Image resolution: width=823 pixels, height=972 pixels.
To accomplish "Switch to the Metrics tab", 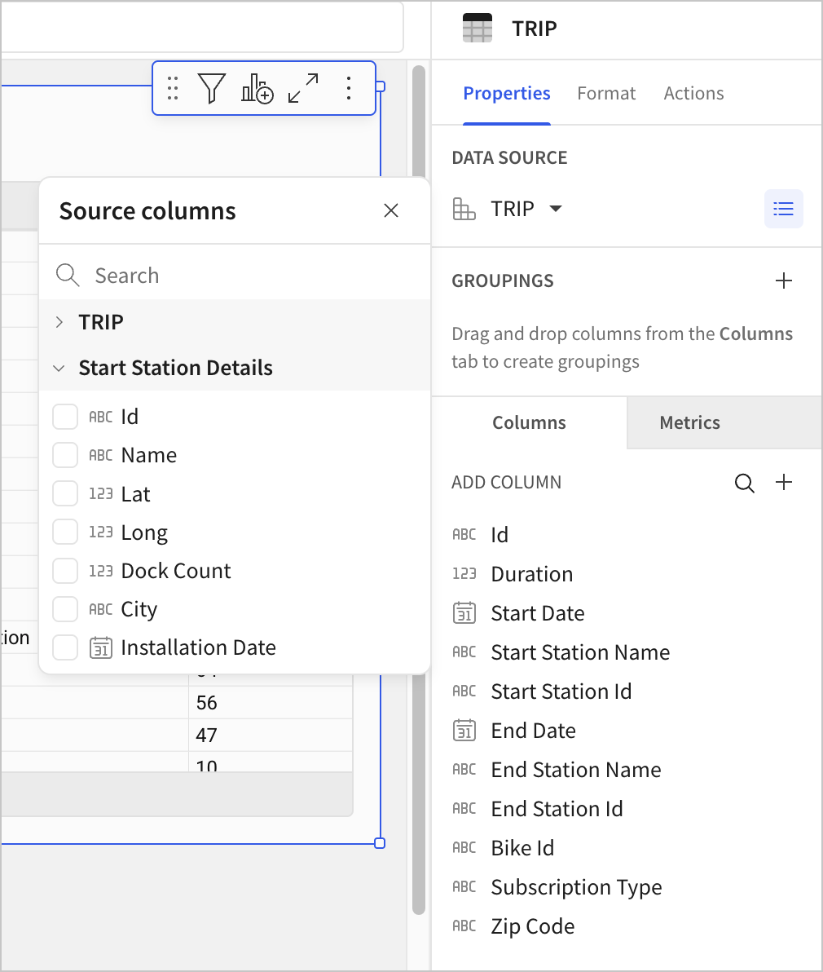I will [689, 422].
